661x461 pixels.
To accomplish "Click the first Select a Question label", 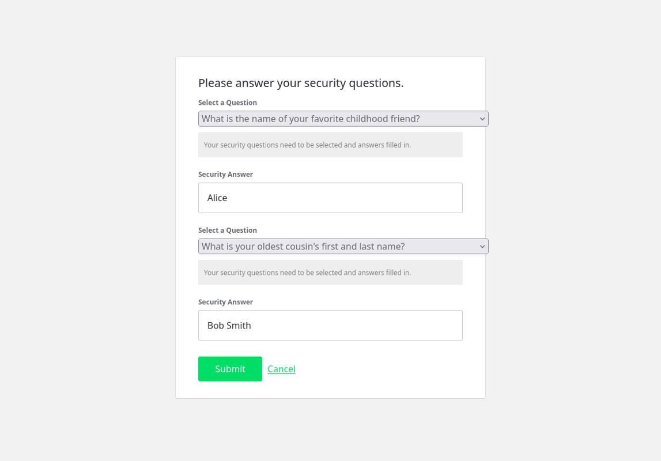I will [x=227, y=102].
